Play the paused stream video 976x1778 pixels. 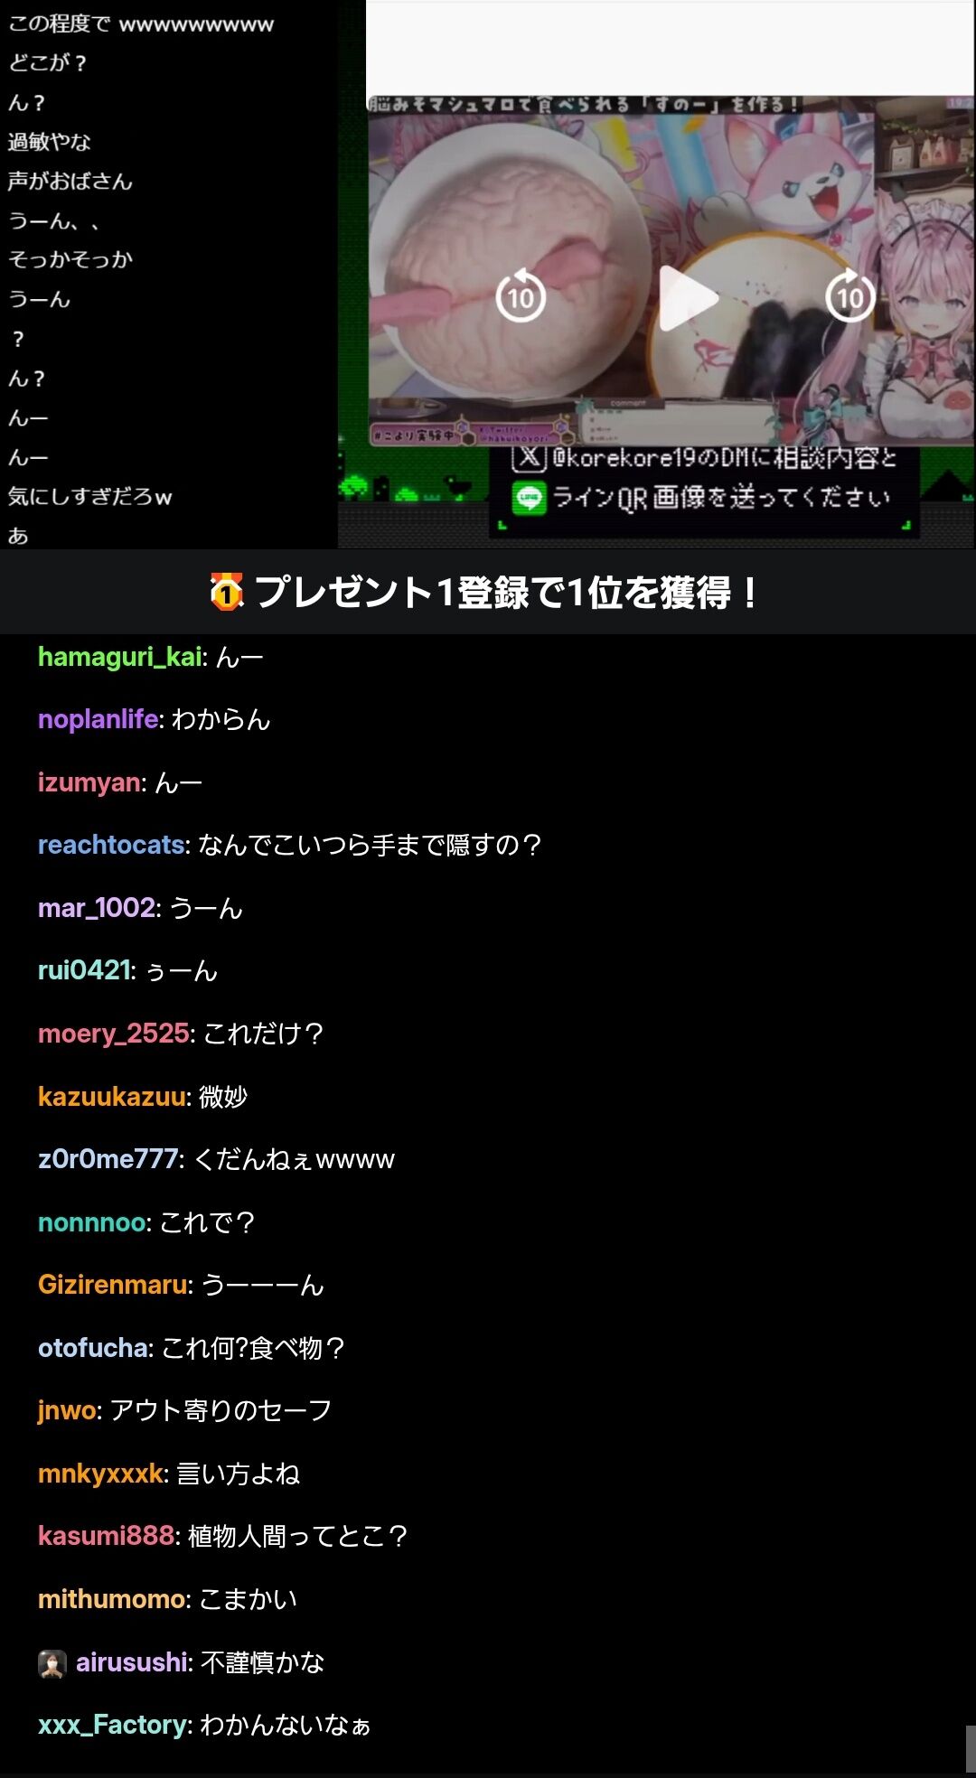[x=689, y=297]
